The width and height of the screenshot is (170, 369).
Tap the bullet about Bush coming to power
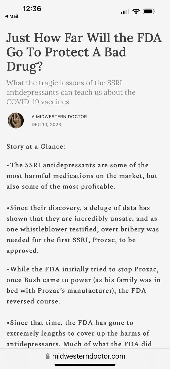click(84, 285)
